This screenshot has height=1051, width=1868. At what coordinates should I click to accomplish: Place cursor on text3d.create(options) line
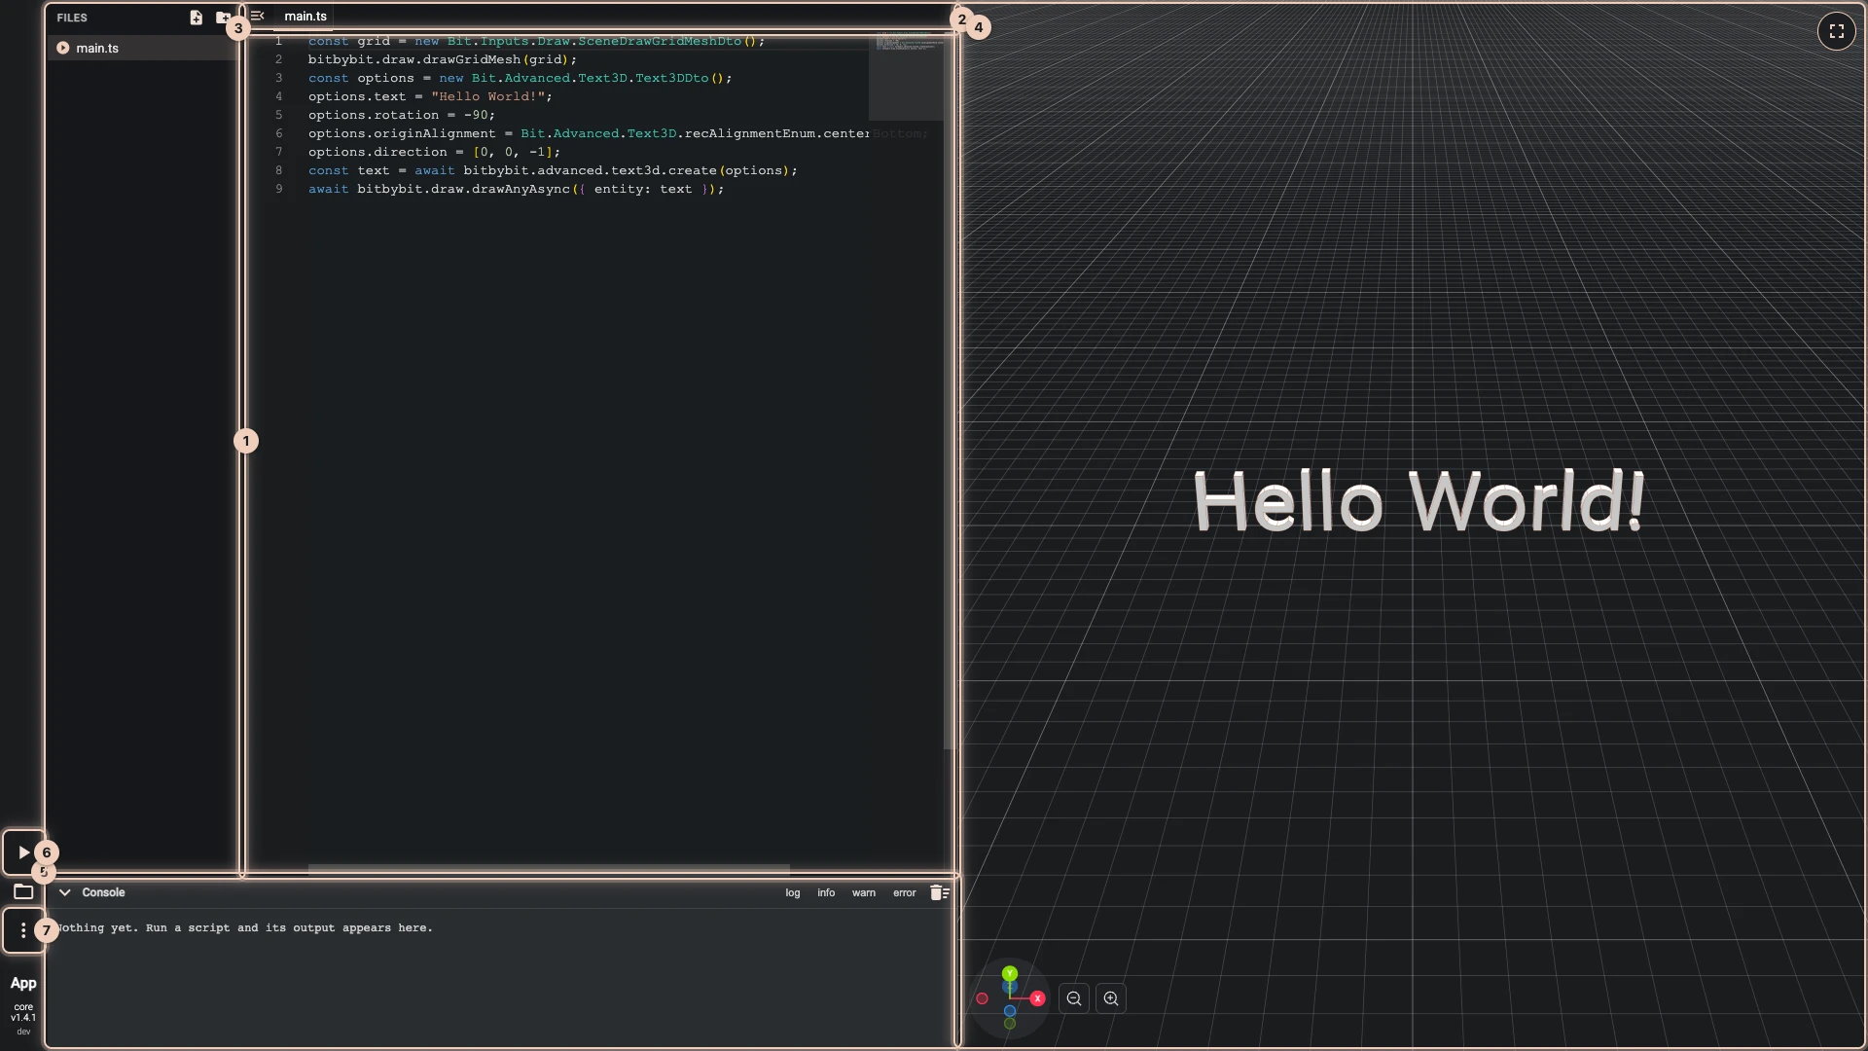tap(553, 170)
